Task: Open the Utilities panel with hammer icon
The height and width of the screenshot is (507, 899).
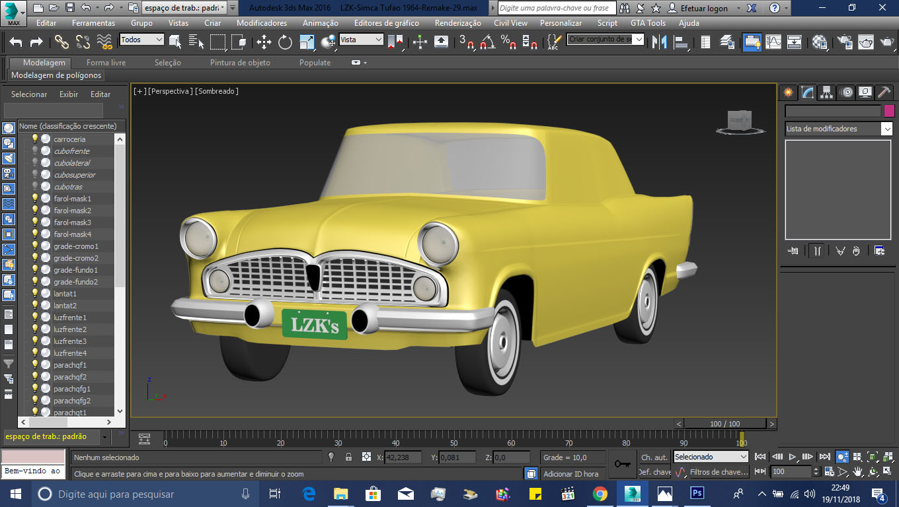Action: pyautogui.click(x=884, y=93)
